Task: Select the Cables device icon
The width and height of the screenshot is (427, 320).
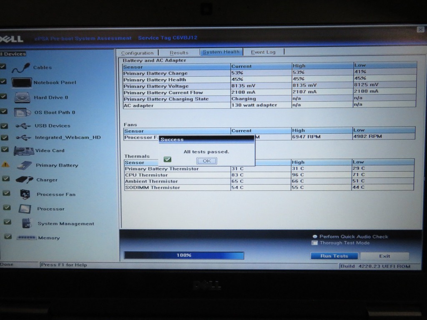Action: click(21, 67)
